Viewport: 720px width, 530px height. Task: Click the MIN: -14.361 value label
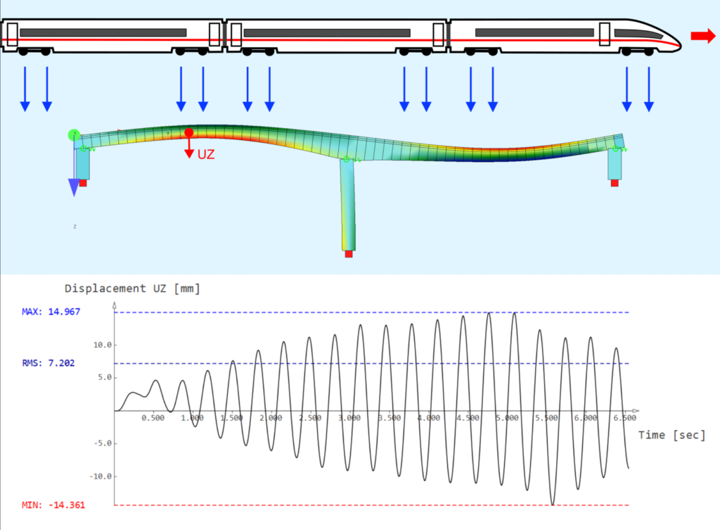click(52, 505)
